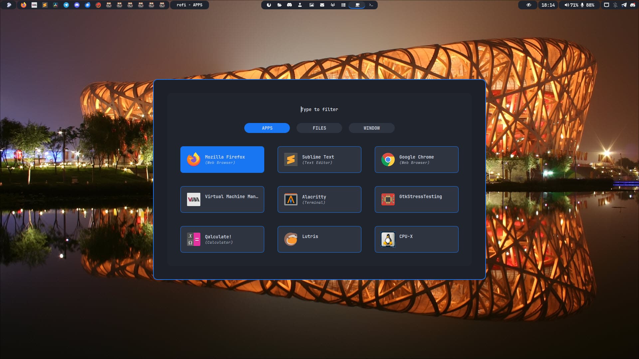Viewport: 639px width, 359px height.
Task: Switch to the file manager folder workspace
Action: pyautogui.click(x=280, y=5)
